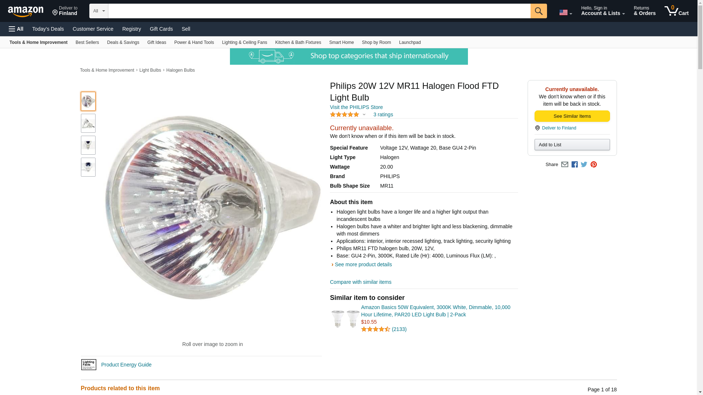
Task: Go to Amazon home logo
Action: point(26,11)
